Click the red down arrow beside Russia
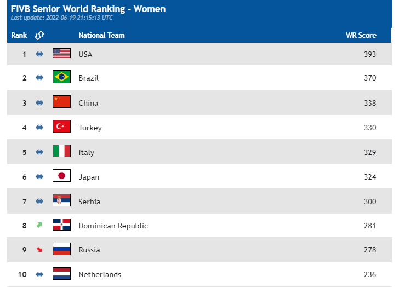This screenshot has height=287, width=399. click(x=39, y=250)
